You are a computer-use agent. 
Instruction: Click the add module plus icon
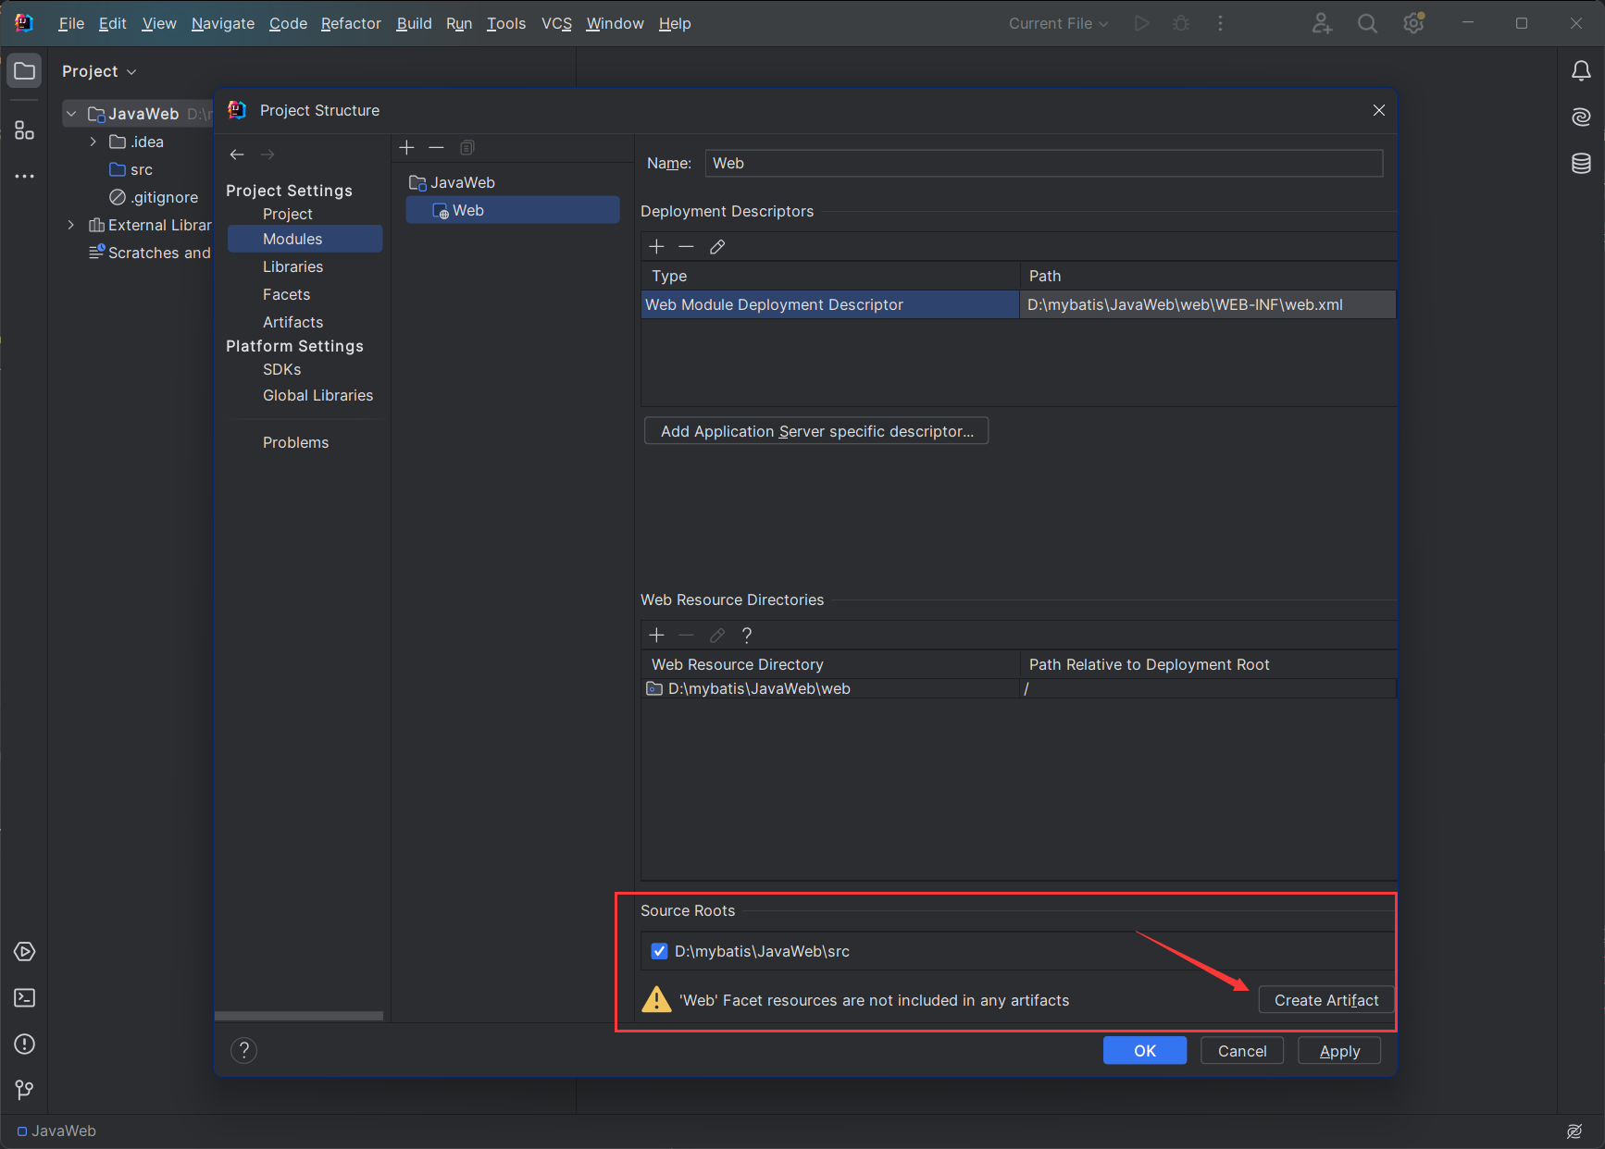(407, 148)
